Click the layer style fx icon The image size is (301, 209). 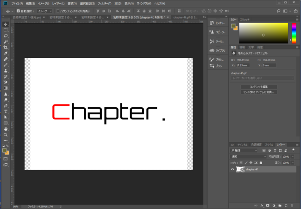coord(262,206)
